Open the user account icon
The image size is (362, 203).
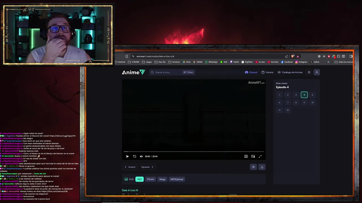click(317, 72)
